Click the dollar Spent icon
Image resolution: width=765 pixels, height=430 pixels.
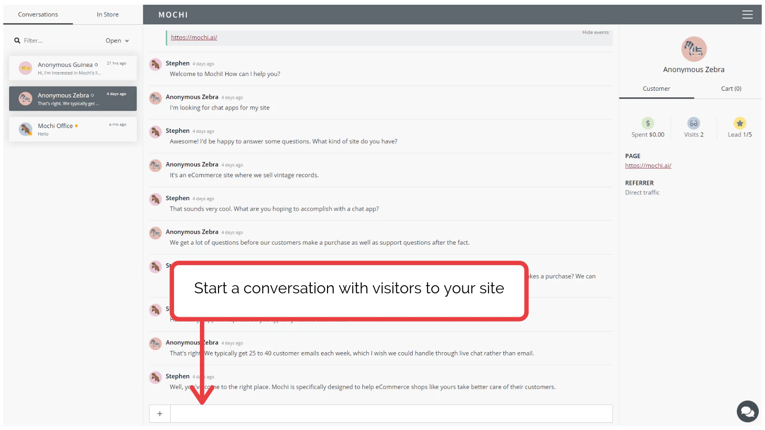tap(648, 123)
